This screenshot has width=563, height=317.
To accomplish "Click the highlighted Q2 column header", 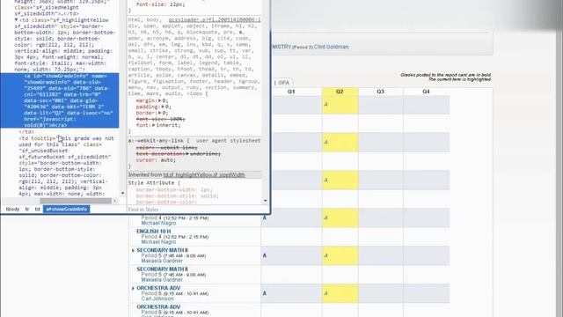I will [x=340, y=92].
